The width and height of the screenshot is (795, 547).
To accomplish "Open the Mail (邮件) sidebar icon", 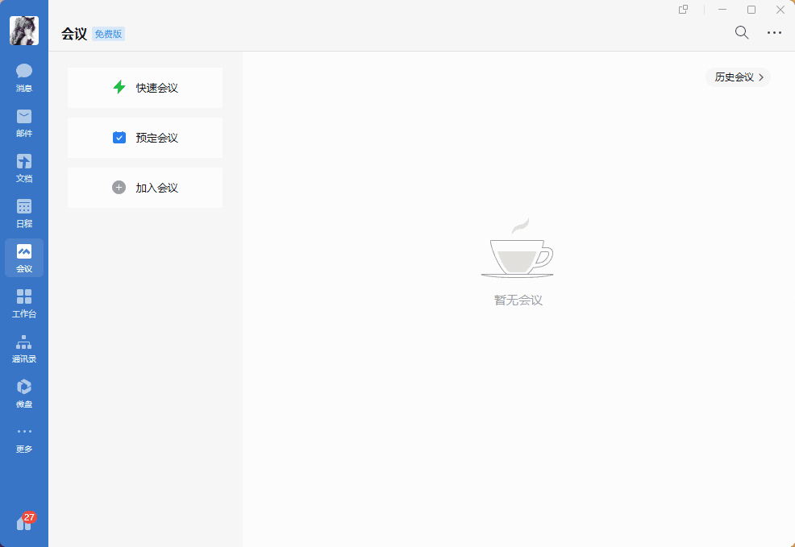I will point(23,122).
